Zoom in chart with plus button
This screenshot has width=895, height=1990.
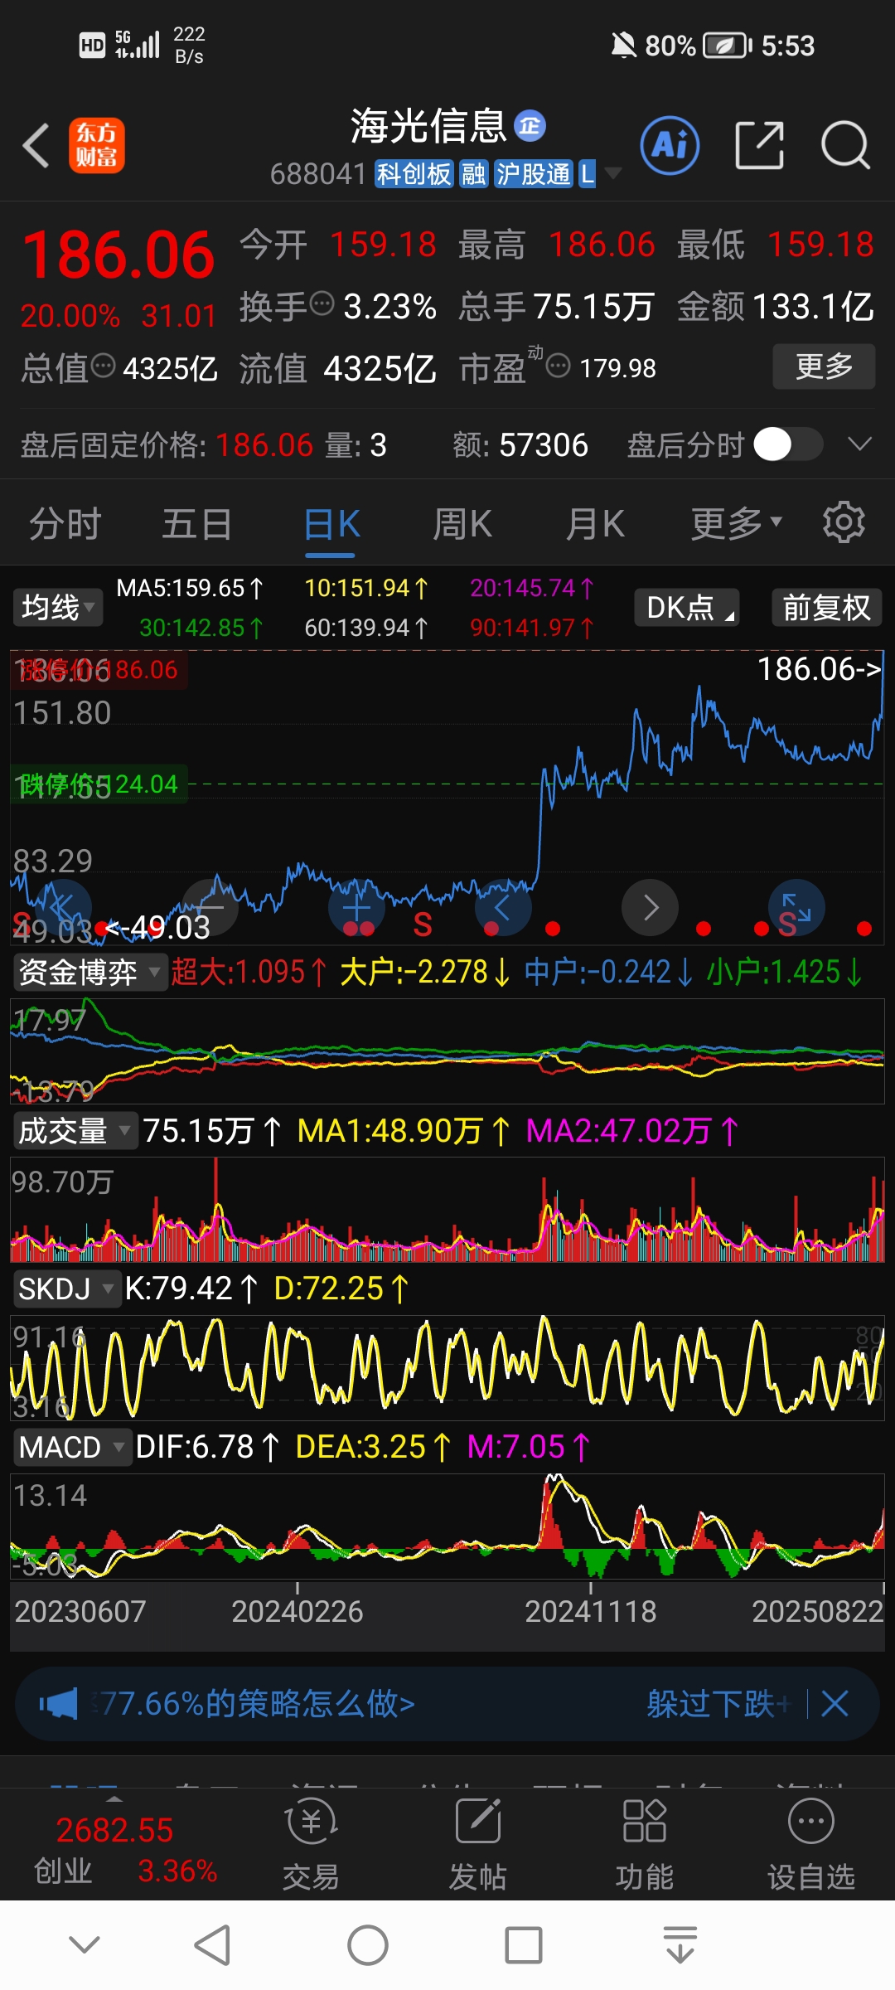click(x=356, y=908)
